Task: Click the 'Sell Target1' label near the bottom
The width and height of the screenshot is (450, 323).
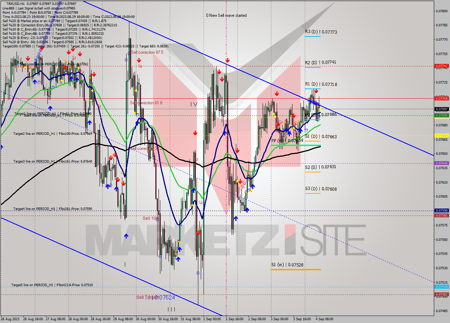Action: [147, 297]
